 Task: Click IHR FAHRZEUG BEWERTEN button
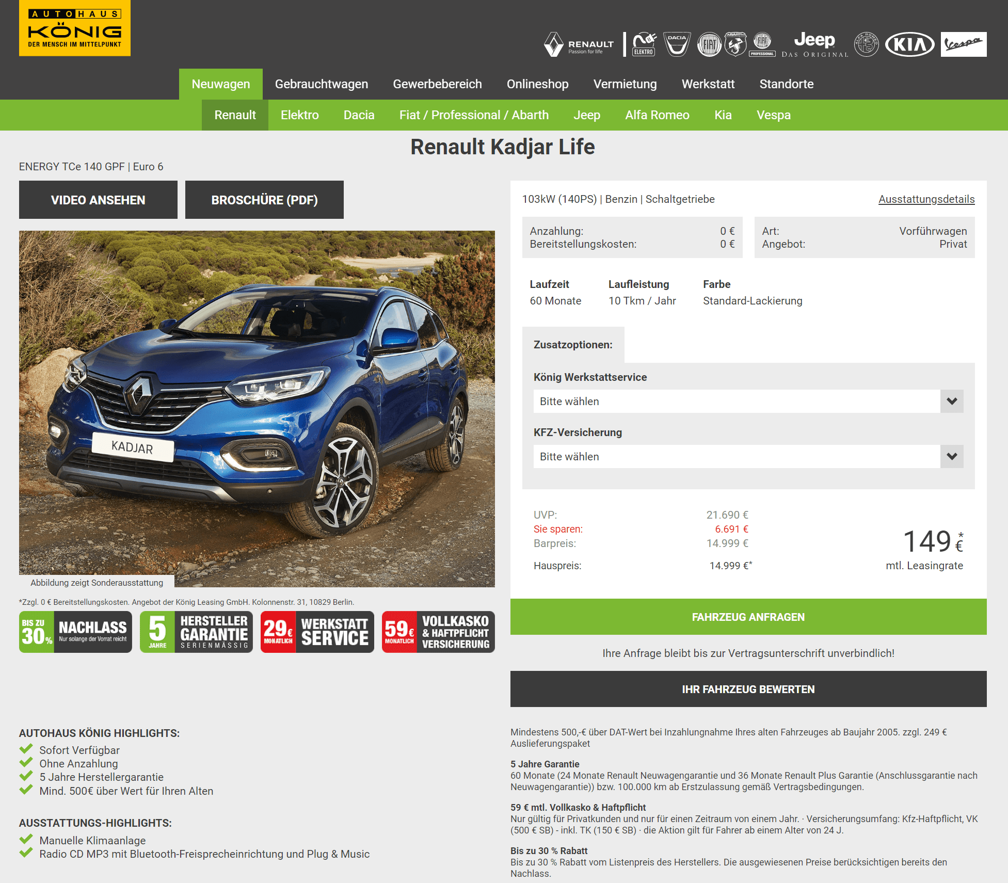(748, 689)
